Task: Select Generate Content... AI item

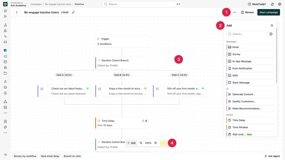Action: (250, 94)
